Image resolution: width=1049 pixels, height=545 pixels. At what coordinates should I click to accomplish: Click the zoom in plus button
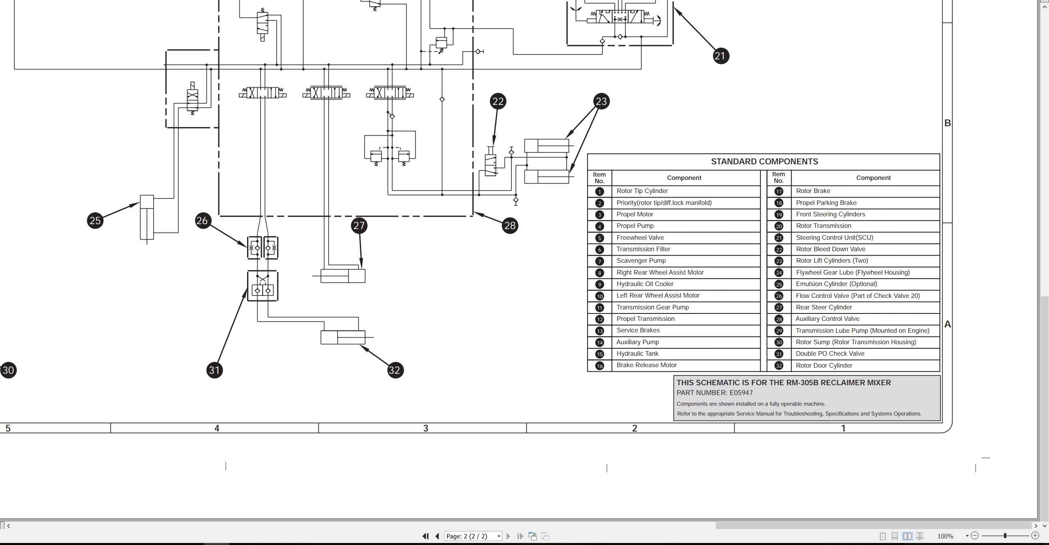(x=1035, y=536)
